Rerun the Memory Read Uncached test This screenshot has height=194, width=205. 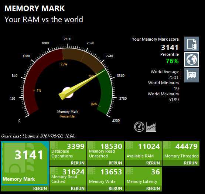(x=115, y=163)
